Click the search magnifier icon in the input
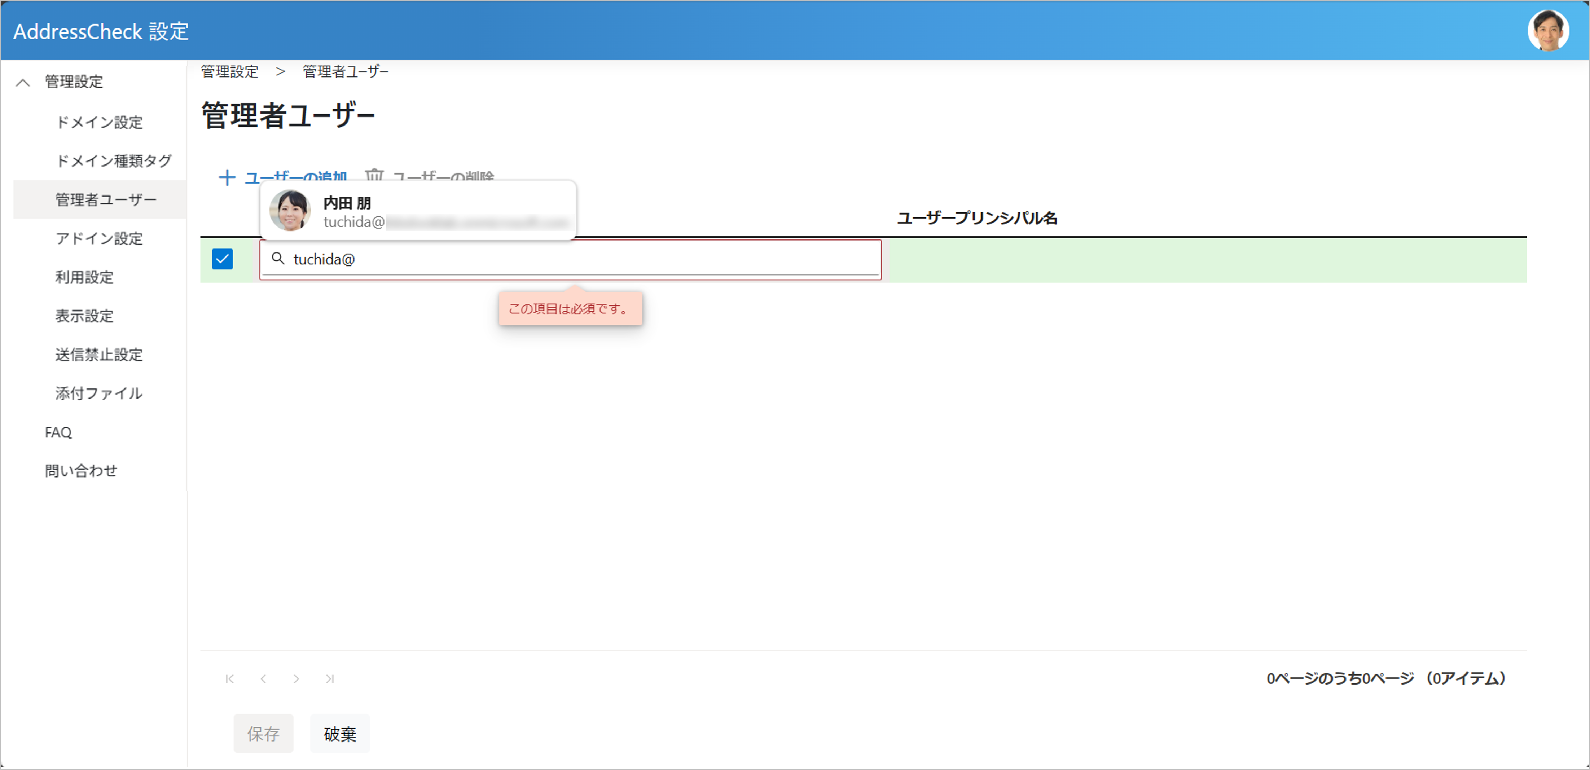Screen dimensions: 1590x770 point(278,259)
